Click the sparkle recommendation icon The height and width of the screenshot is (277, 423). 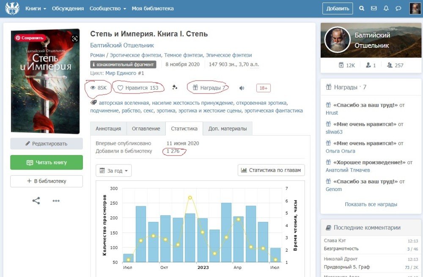(x=175, y=88)
